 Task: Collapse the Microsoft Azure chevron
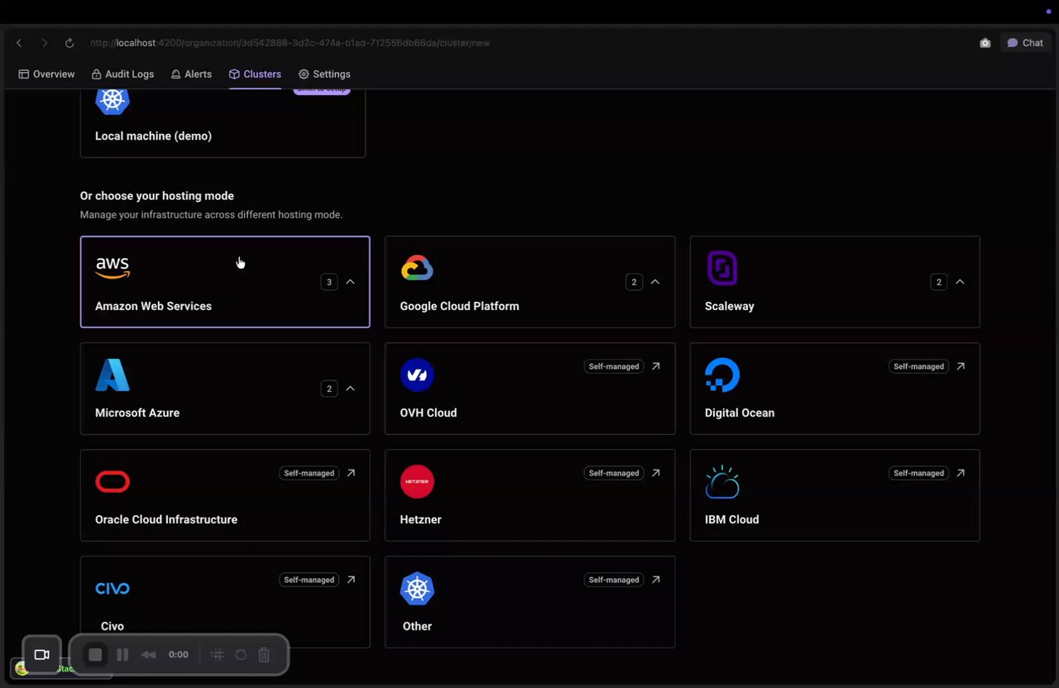[350, 389]
